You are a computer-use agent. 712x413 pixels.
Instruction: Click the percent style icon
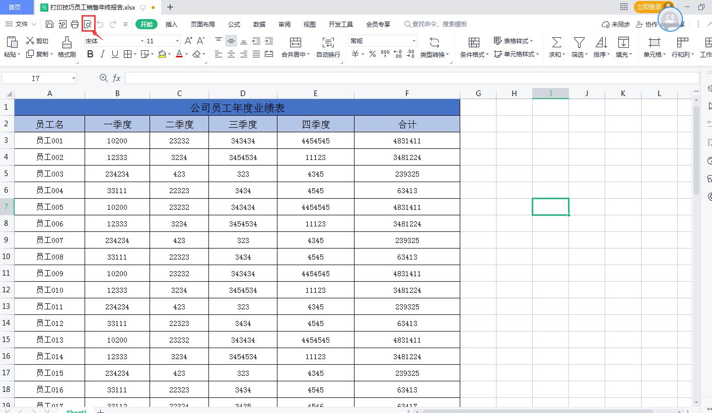click(x=373, y=54)
